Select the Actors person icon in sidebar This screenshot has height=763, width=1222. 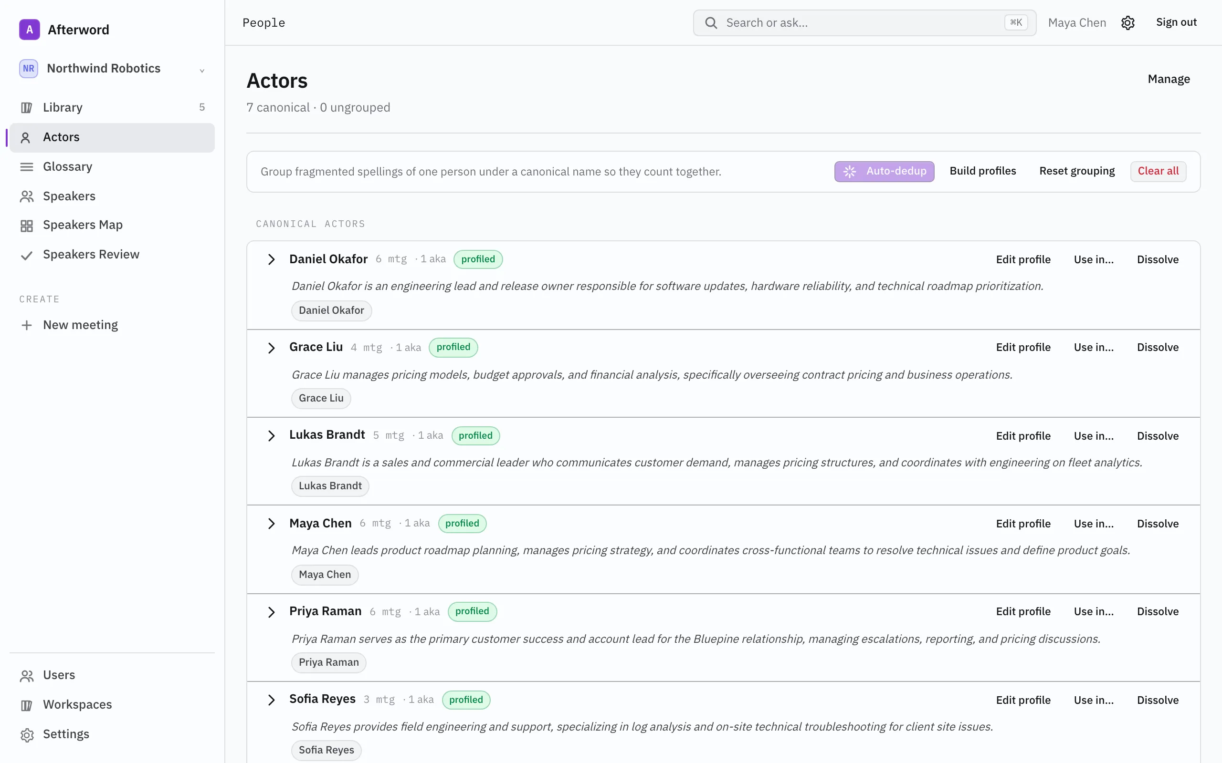pyautogui.click(x=25, y=137)
